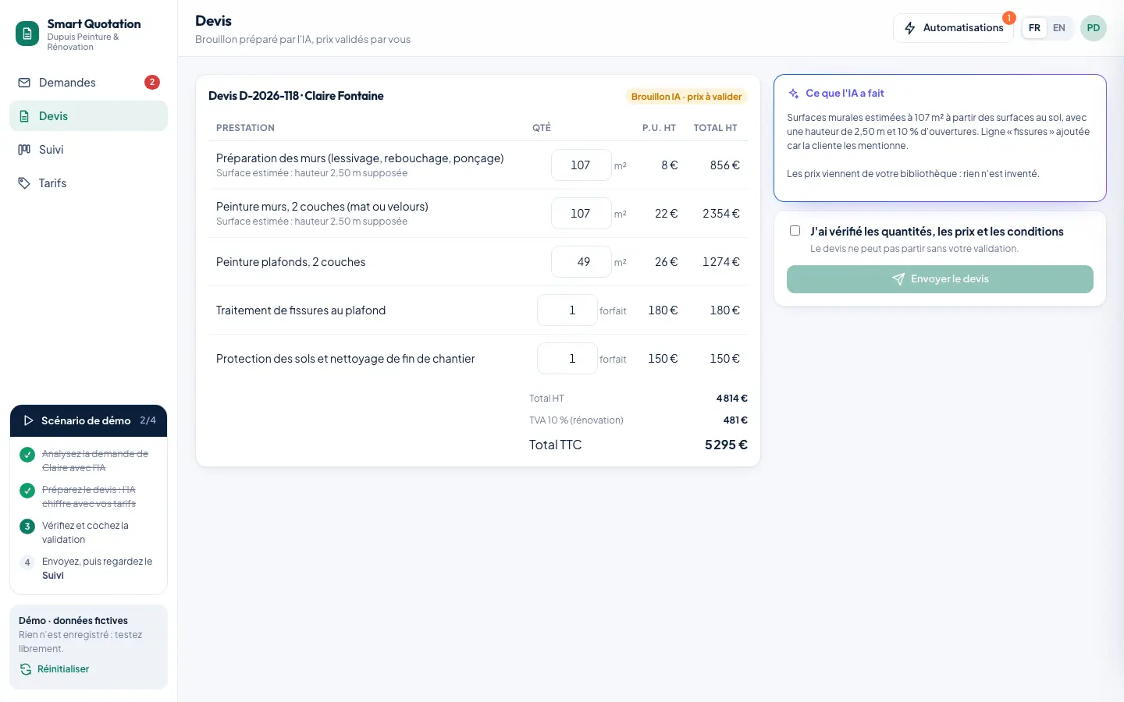Click step 3 number circle in demo scenario
This screenshot has width=1124, height=702.
point(27,526)
